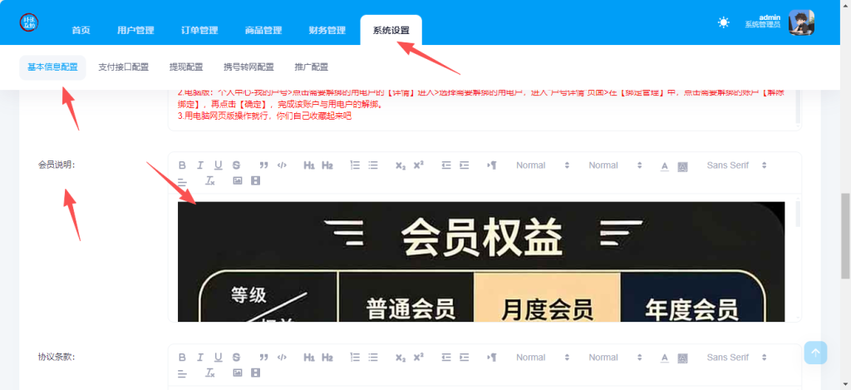Open first Normal size dropdown in 协议条款
The width and height of the screenshot is (851, 390).
543,358
